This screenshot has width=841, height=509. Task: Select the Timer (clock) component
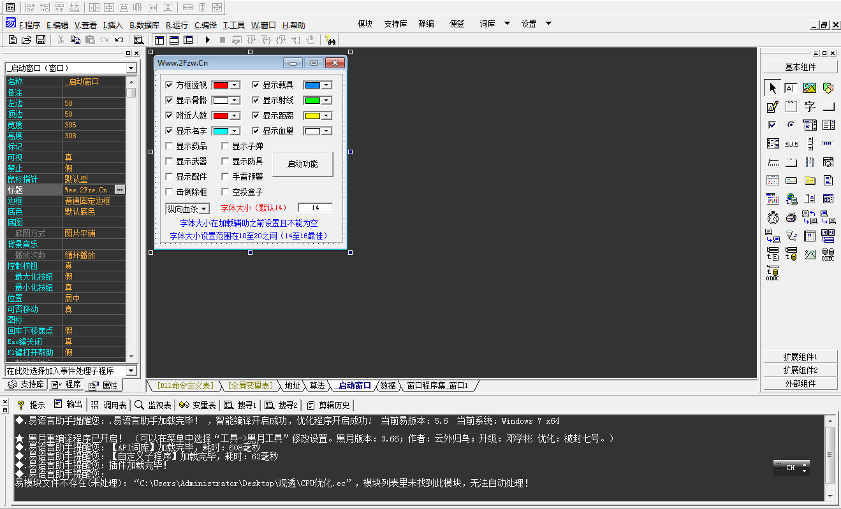point(773,217)
